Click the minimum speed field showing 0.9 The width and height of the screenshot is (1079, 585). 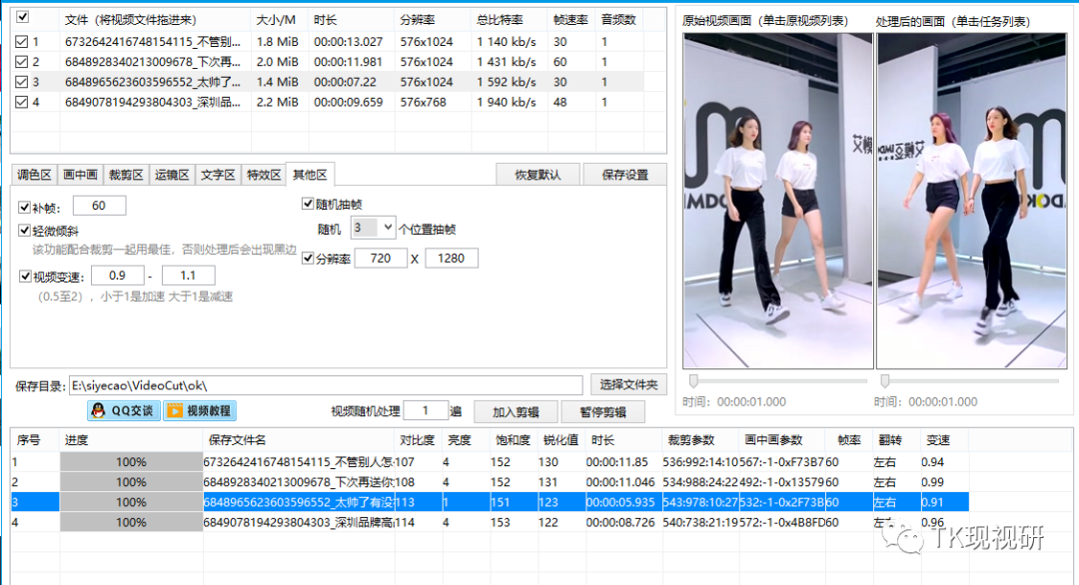[x=118, y=275]
